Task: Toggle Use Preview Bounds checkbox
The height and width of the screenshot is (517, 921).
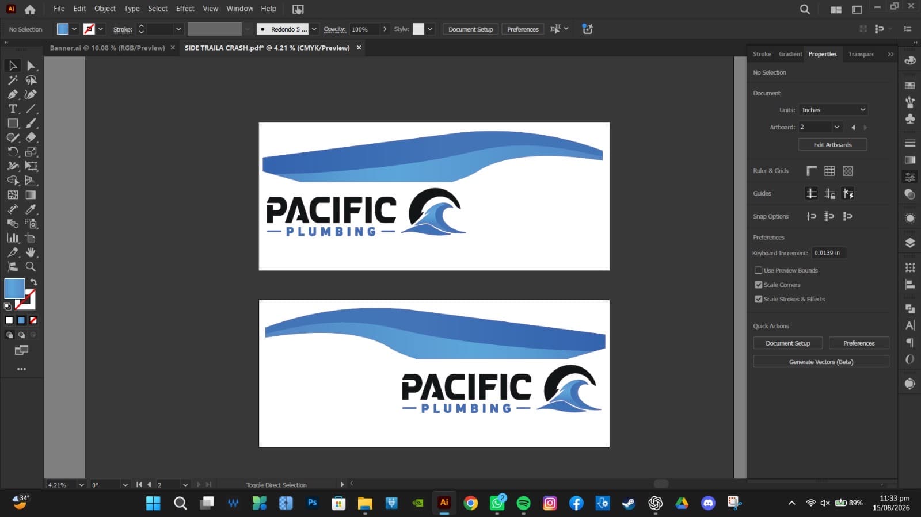Action: point(759,270)
